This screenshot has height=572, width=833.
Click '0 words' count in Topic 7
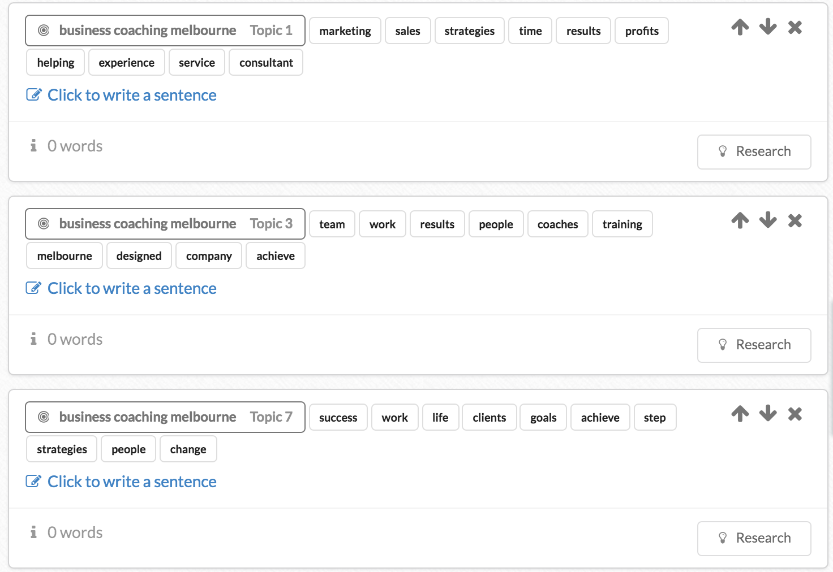[x=75, y=532]
